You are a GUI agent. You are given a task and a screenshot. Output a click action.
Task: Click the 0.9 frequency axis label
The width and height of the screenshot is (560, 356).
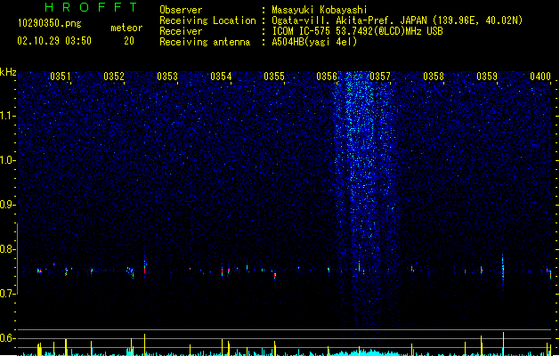(x=7, y=205)
